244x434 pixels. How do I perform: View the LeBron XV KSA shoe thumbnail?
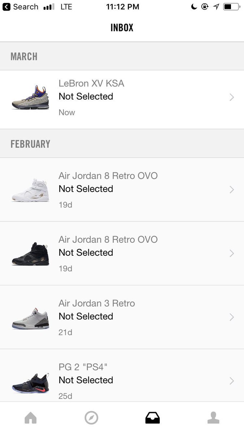click(x=30, y=97)
